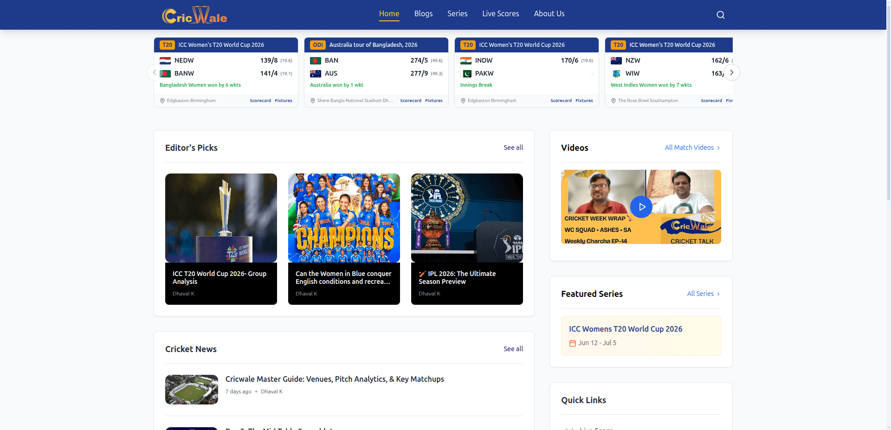Image resolution: width=891 pixels, height=430 pixels.
Task: Click the Bangladesh flag next to BANW
Action: pyautogui.click(x=165, y=74)
